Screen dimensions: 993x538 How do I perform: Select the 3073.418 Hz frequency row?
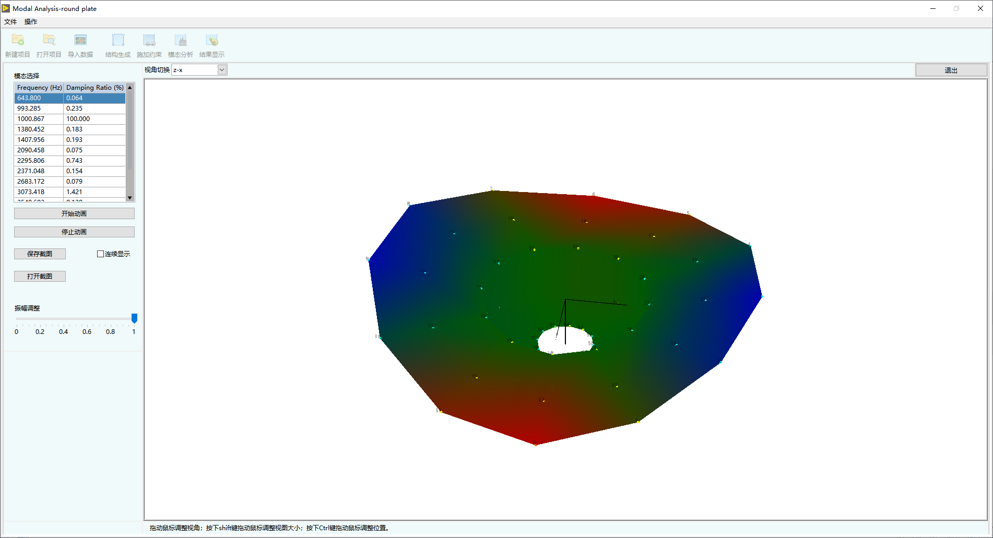pyautogui.click(x=70, y=192)
